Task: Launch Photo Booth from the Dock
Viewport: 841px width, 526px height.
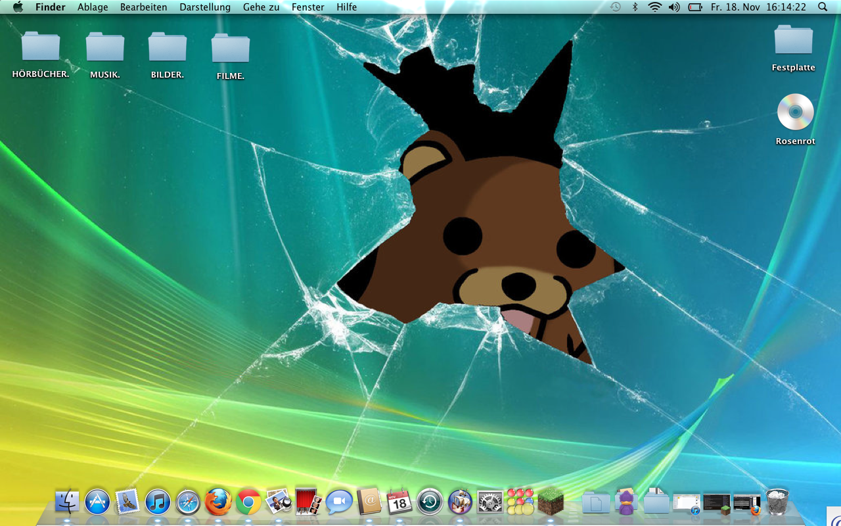Action: 308,502
